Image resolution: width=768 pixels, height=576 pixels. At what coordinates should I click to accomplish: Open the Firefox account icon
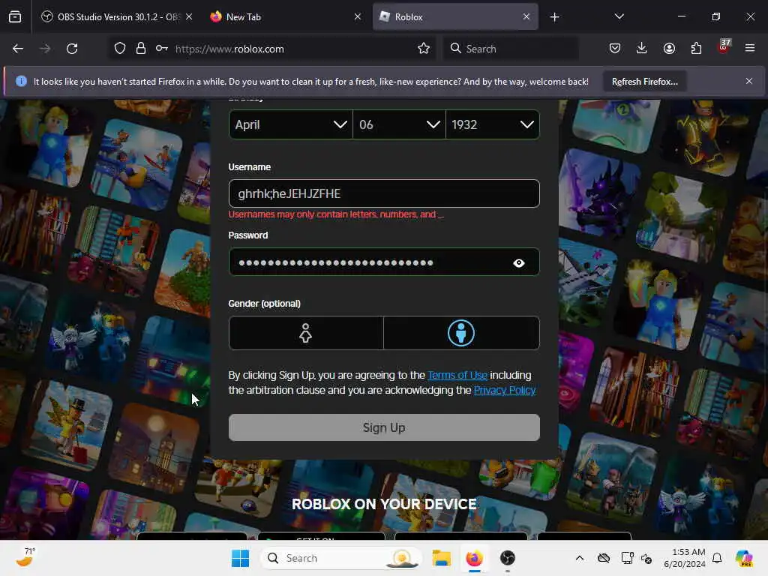(669, 49)
